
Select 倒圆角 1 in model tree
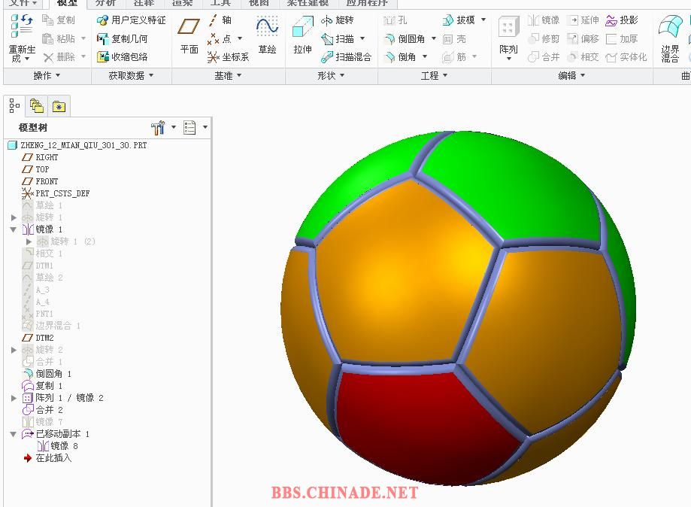(47, 374)
